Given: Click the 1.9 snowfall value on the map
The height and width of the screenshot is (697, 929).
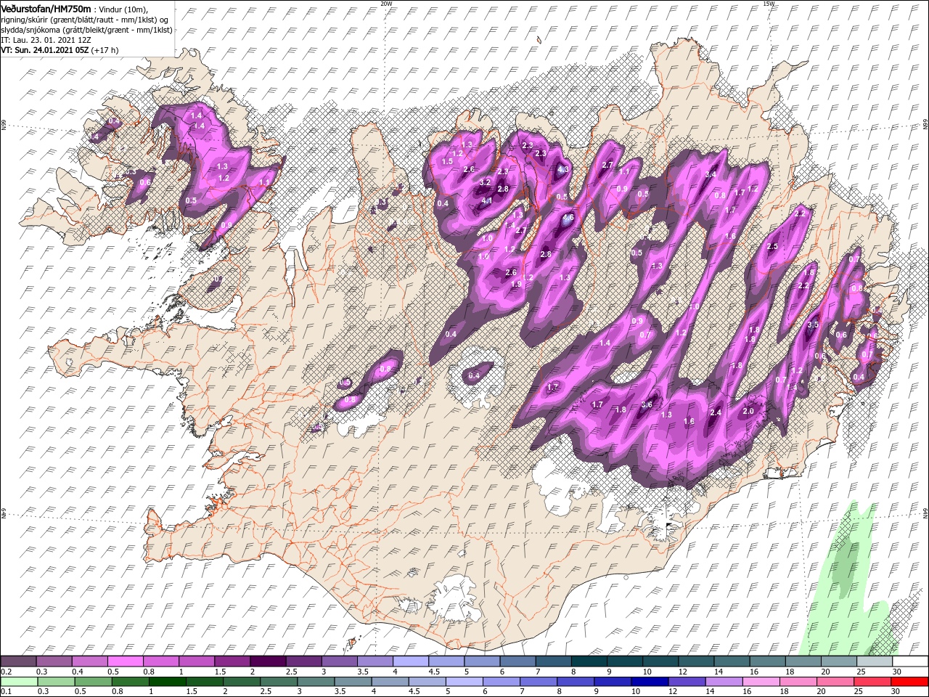Looking at the screenshot, I should pyautogui.click(x=516, y=284).
